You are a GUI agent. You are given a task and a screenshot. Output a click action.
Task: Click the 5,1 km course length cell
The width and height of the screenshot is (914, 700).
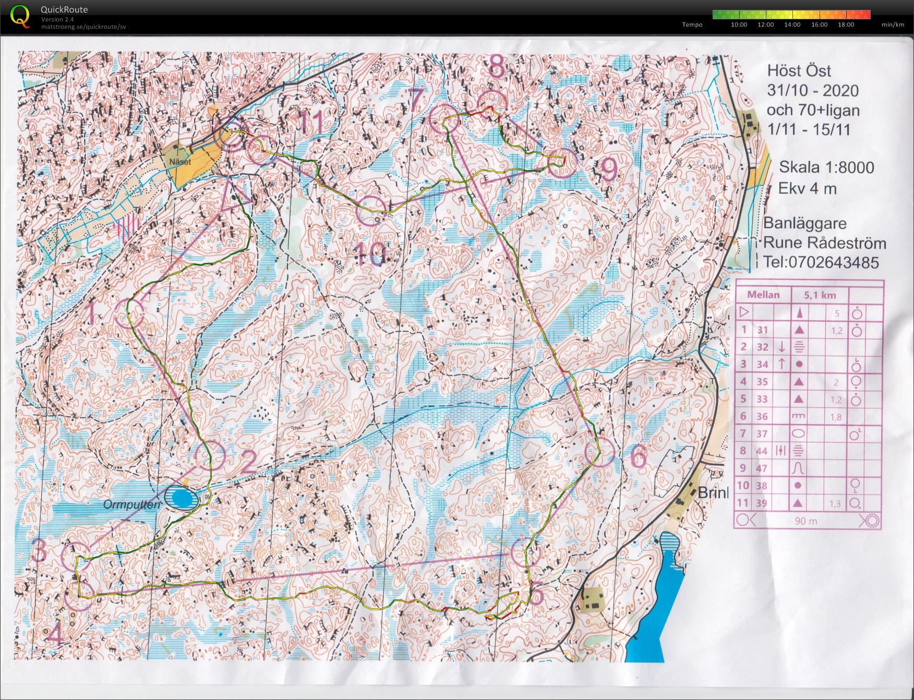[820, 295]
